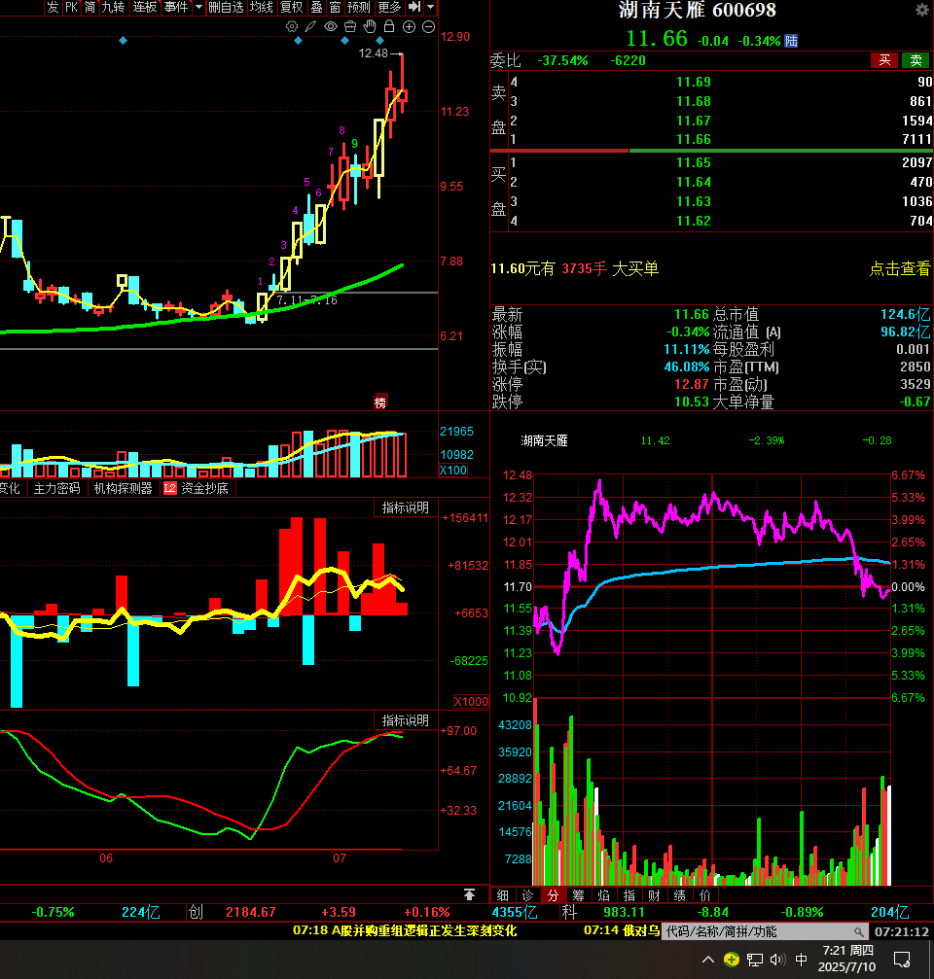The height and width of the screenshot is (979, 934).
Task: Open the volume speaker tray icon
Action: [x=777, y=960]
